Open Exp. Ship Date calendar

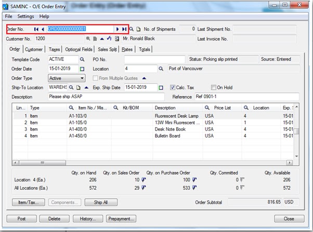pyautogui.click(x=161, y=88)
